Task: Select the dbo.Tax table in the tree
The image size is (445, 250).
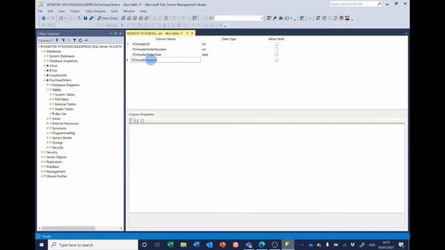Action: pyautogui.click(x=60, y=114)
